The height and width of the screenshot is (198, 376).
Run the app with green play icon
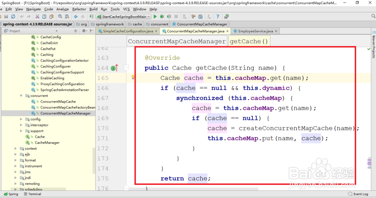pyautogui.click(x=155, y=17)
